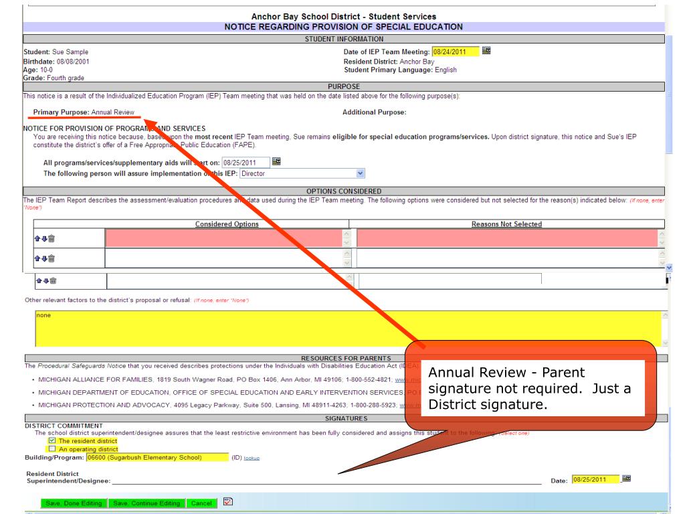Edit the Date of IEP Team Meeting field
685x514 pixels.
click(x=455, y=52)
